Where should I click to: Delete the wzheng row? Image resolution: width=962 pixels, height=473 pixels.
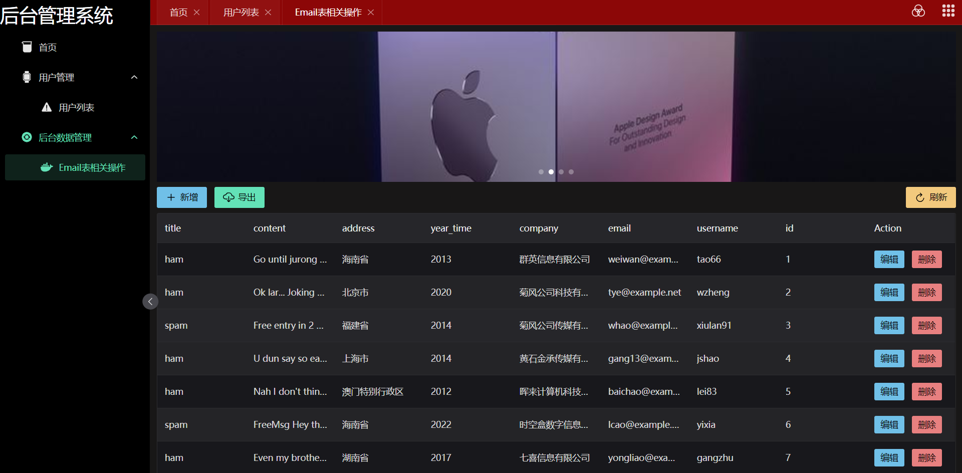927,293
